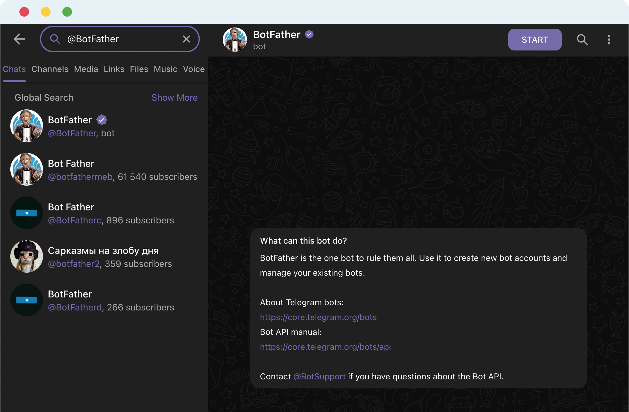Viewport: 629px width, 412px height.
Task: Click the 'Bot API manual:' text
Action: point(291,332)
